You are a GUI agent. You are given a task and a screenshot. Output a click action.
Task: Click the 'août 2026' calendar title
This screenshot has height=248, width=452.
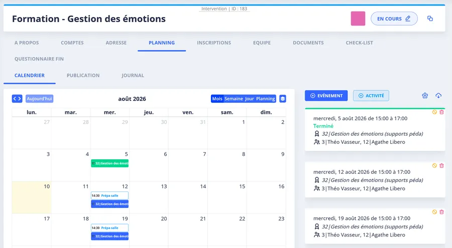[x=132, y=99]
